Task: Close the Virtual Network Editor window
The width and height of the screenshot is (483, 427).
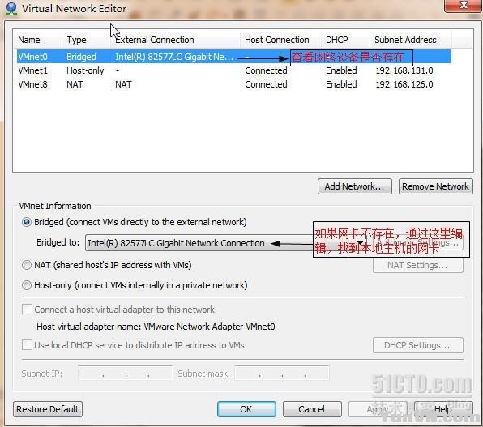Action: coord(463,6)
